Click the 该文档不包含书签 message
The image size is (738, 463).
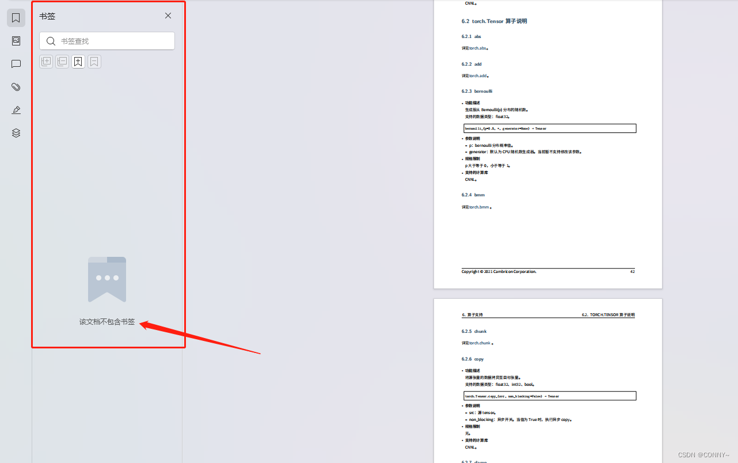[x=107, y=322]
